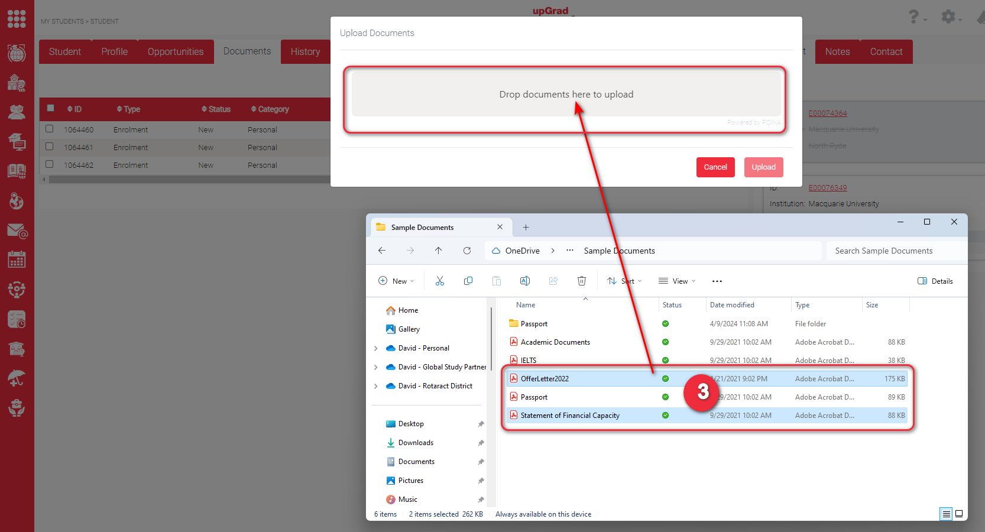Tick the checkbox for row 1064461

pyautogui.click(x=50, y=147)
